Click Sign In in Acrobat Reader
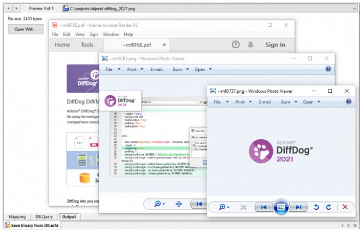Screen dimensions: 364x233 click(x=275, y=45)
